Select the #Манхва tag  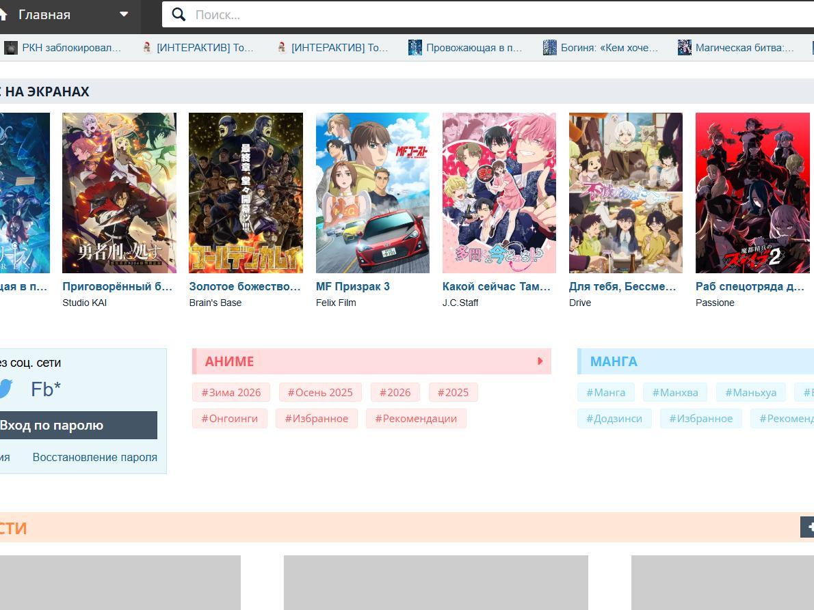(675, 392)
